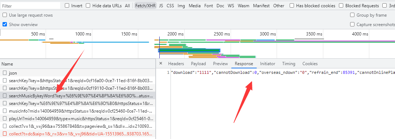Viewport: 395px width, 139px height.
Task: Filter requests by Manifest
Action: tap(261, 5)
